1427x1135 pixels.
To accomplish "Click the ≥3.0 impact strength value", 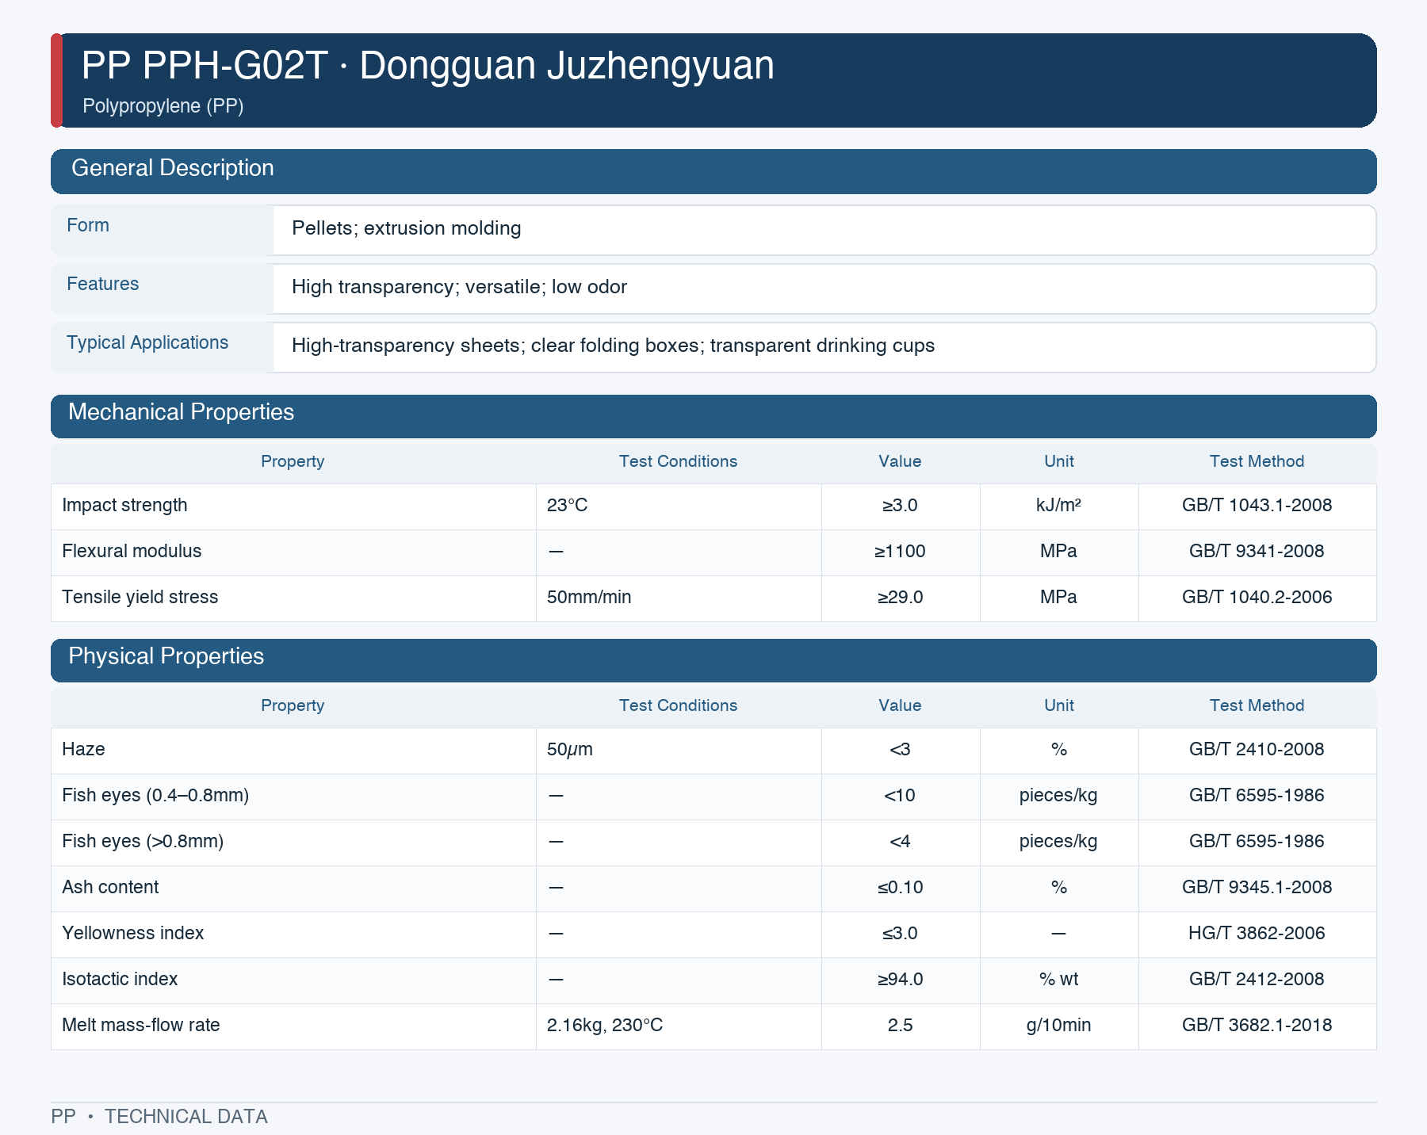I will (900, 506).
